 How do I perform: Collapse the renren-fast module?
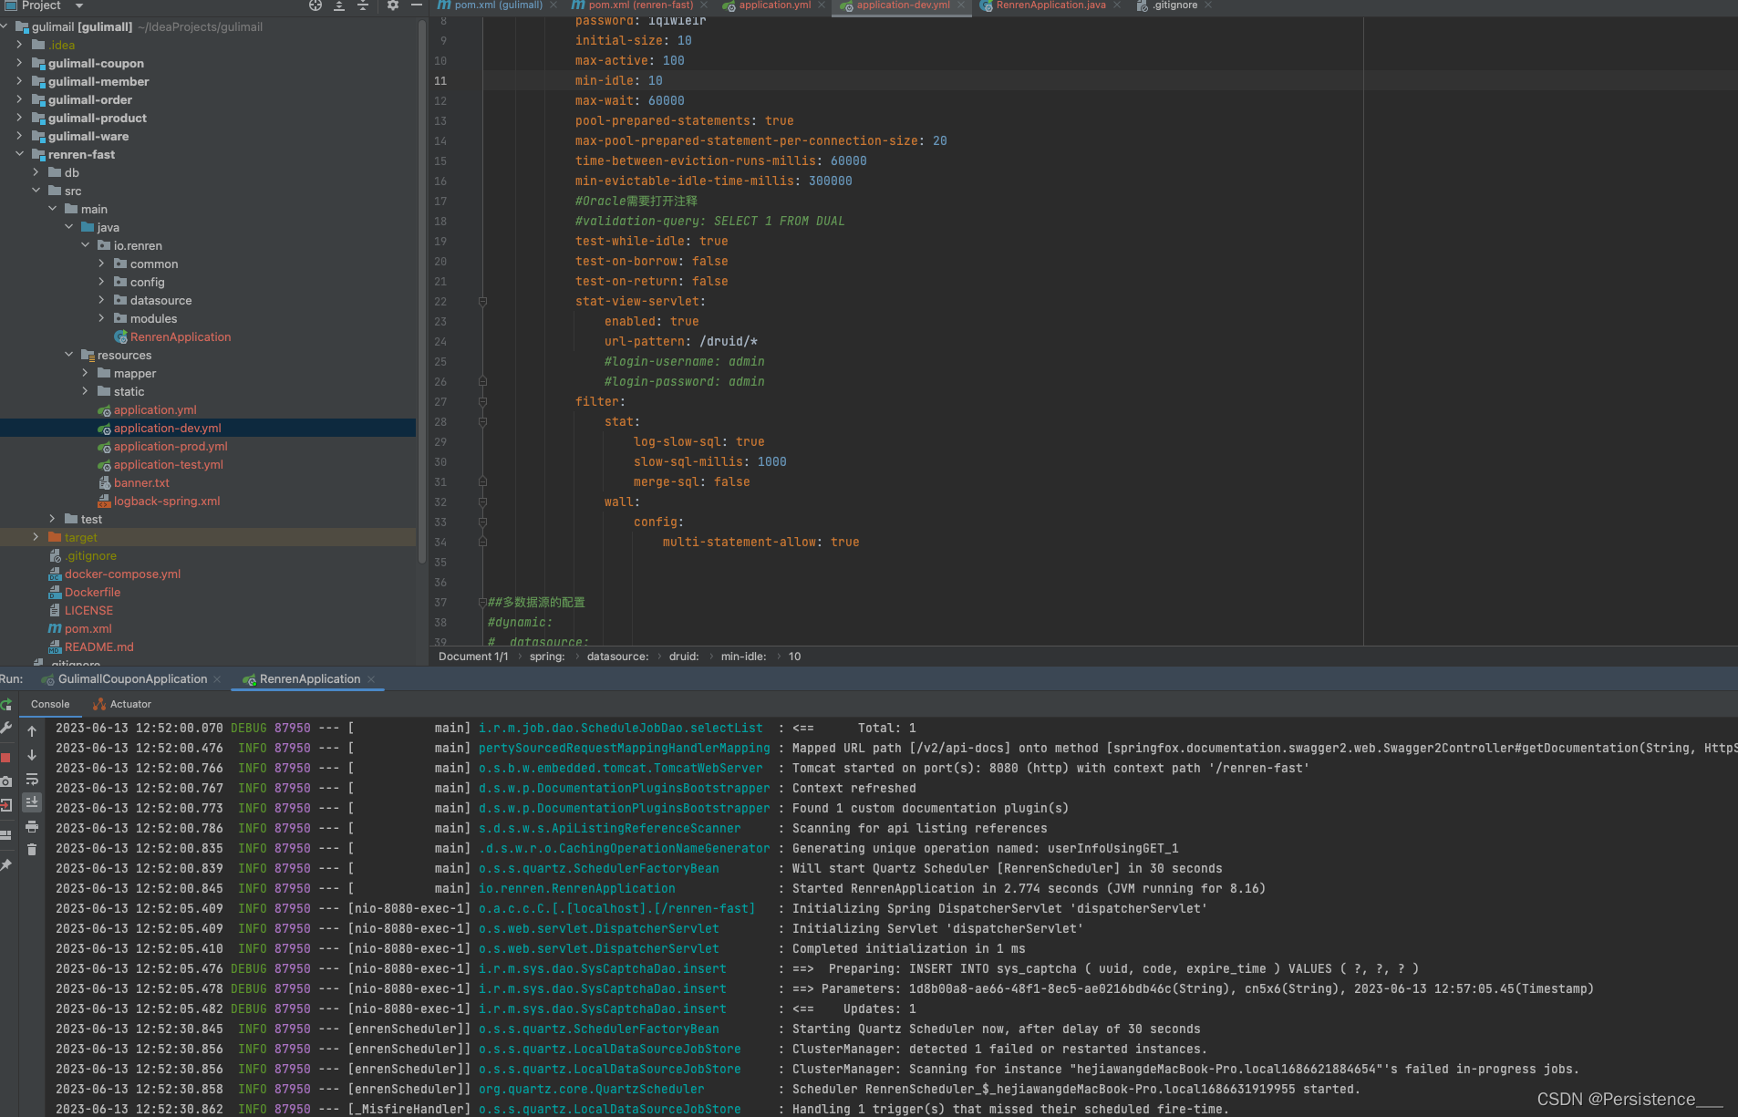click(x=19, y=154)
